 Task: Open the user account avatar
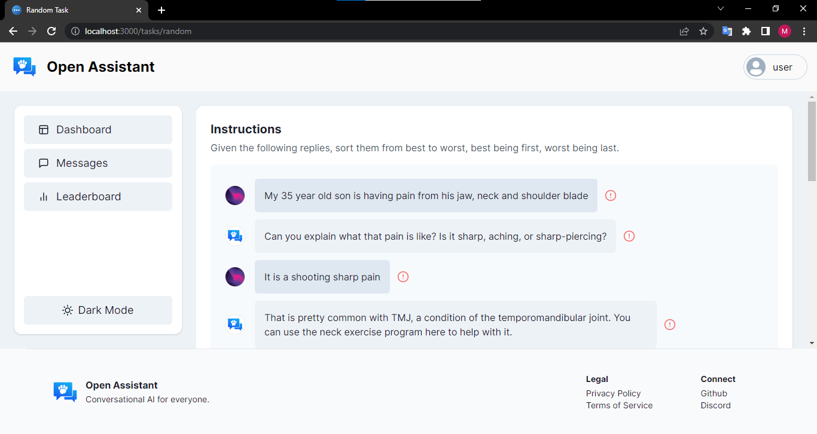tap(757, 66)
